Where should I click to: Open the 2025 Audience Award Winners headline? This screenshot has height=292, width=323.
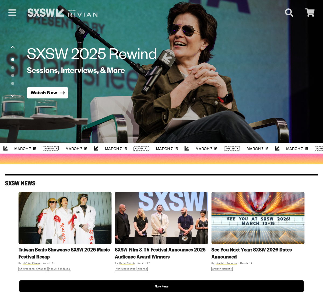[x=160, y=253]
